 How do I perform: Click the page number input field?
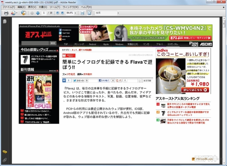44,13
